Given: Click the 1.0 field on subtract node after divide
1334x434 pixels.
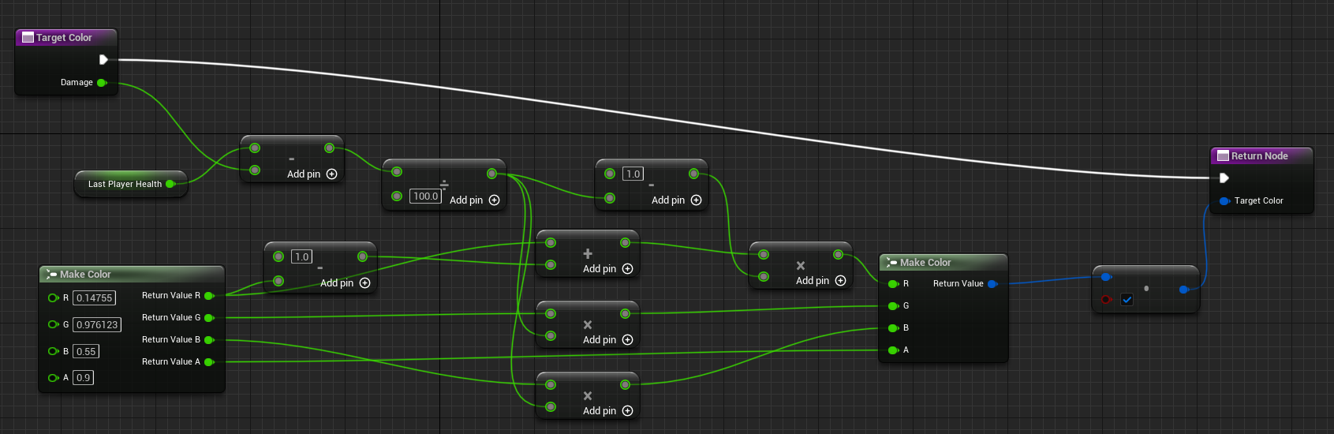Looking at the screenshot, I should click(633, 174).
